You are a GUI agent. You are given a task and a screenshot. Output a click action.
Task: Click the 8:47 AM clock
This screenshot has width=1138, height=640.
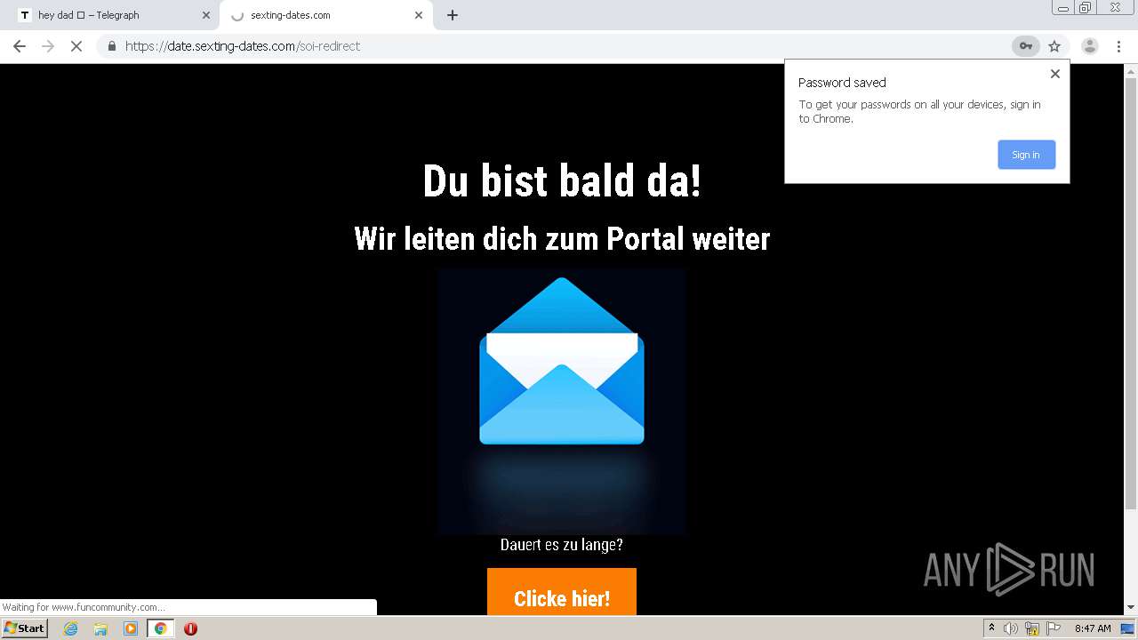tap(1093, 628)
